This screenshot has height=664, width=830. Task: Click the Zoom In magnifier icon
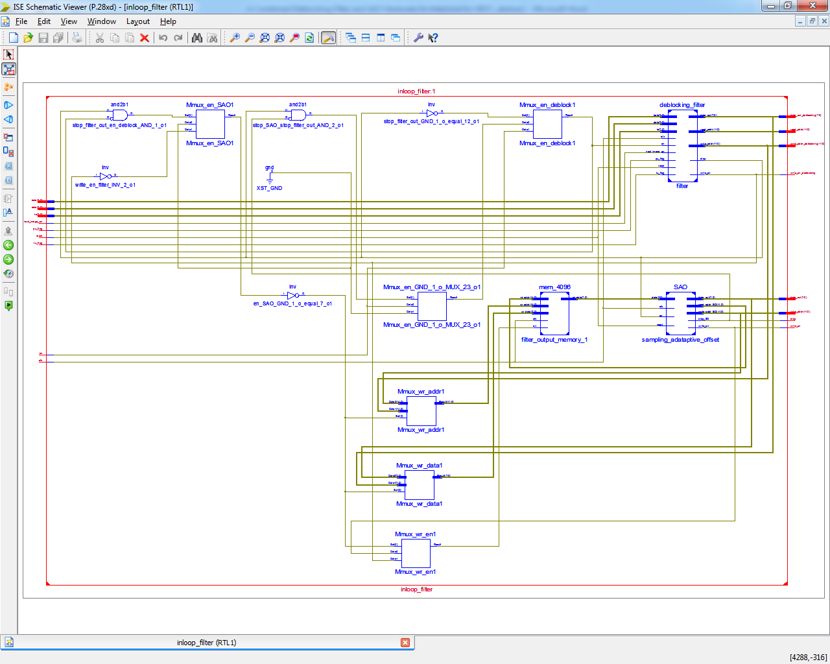point(235,38)
